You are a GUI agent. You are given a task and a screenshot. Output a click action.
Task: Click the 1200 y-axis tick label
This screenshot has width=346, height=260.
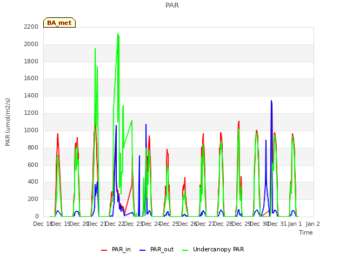(x=31, y=113)
